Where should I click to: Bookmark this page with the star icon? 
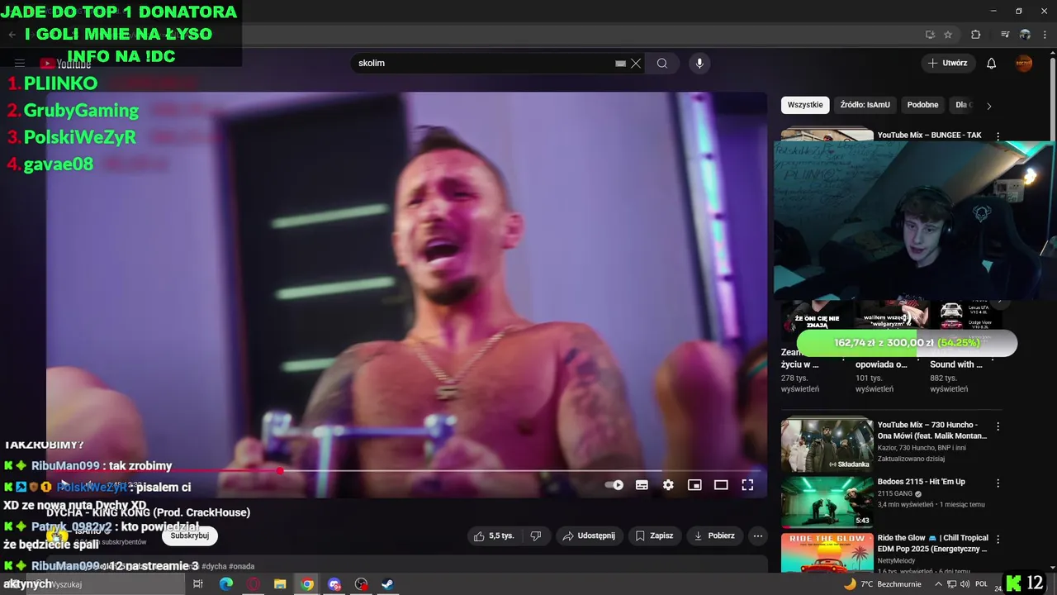(x=948, y=35)
